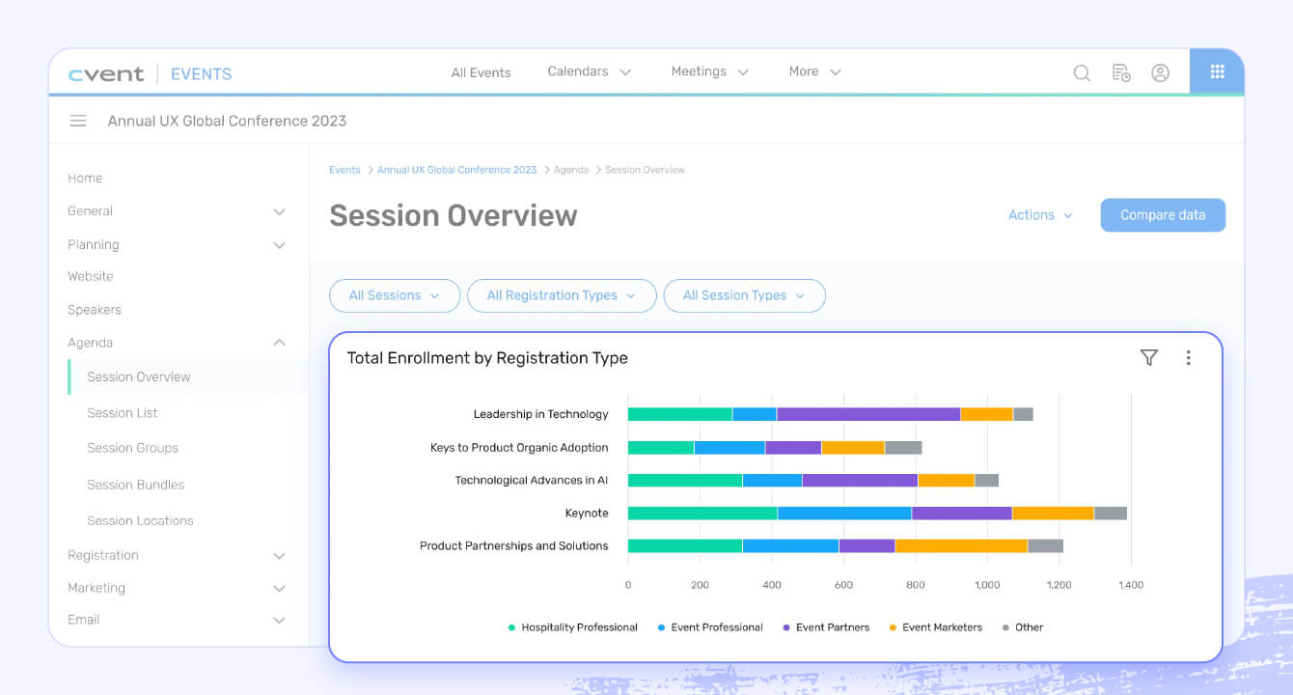1293x695 pixels.
Task: Select Session Overview in sidebar
Action: click(139, 376)
